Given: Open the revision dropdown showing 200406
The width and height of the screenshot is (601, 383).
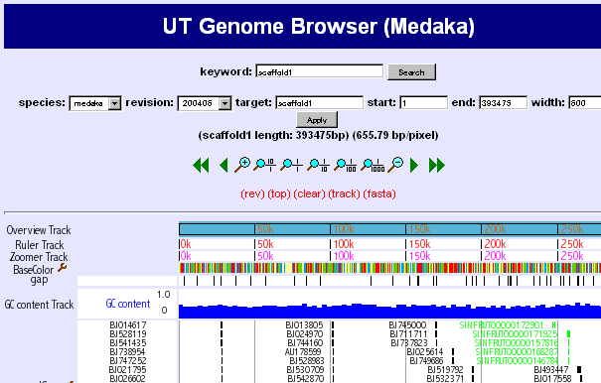Looking at the screenshot, I should pyautogui.click(x=205, y=103).
